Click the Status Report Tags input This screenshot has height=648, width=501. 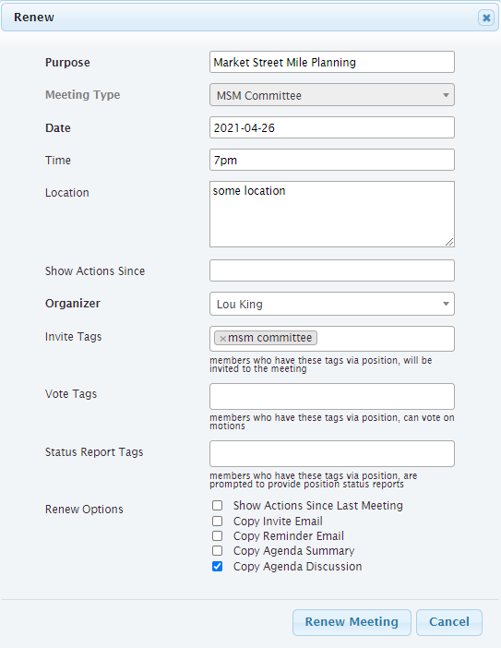pos(332,454)
